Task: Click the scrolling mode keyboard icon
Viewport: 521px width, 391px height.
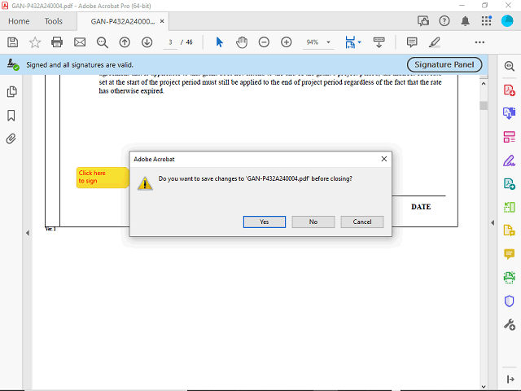Action: [x=379, y=42]
